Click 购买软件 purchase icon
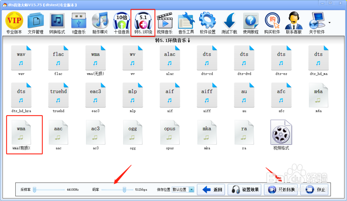The image size is (347, 201). (272, 23)
